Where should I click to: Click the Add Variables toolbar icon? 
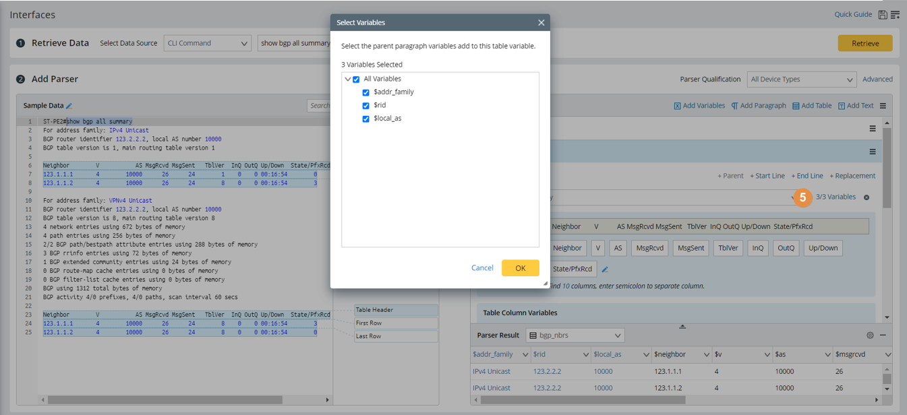678,106
